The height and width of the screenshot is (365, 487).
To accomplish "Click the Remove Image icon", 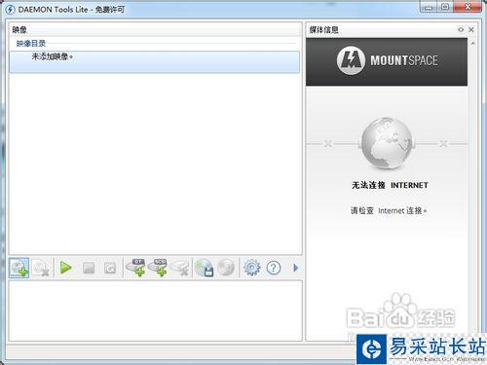I will (41, 268).
